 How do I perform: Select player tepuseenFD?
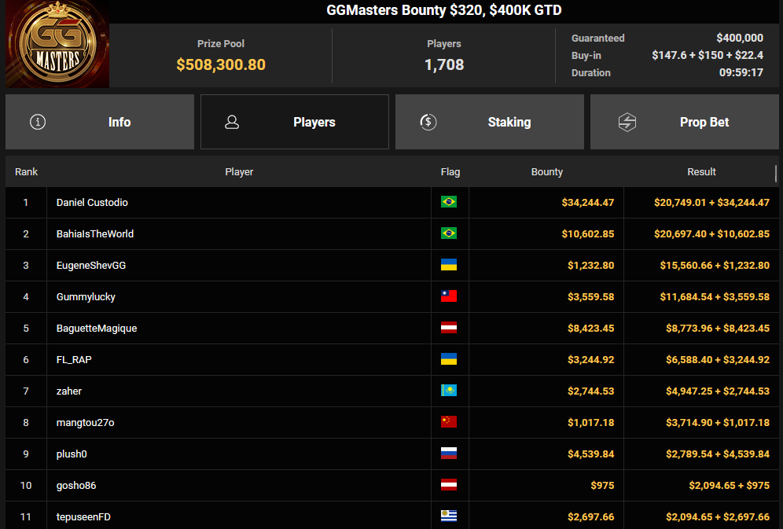83,517
